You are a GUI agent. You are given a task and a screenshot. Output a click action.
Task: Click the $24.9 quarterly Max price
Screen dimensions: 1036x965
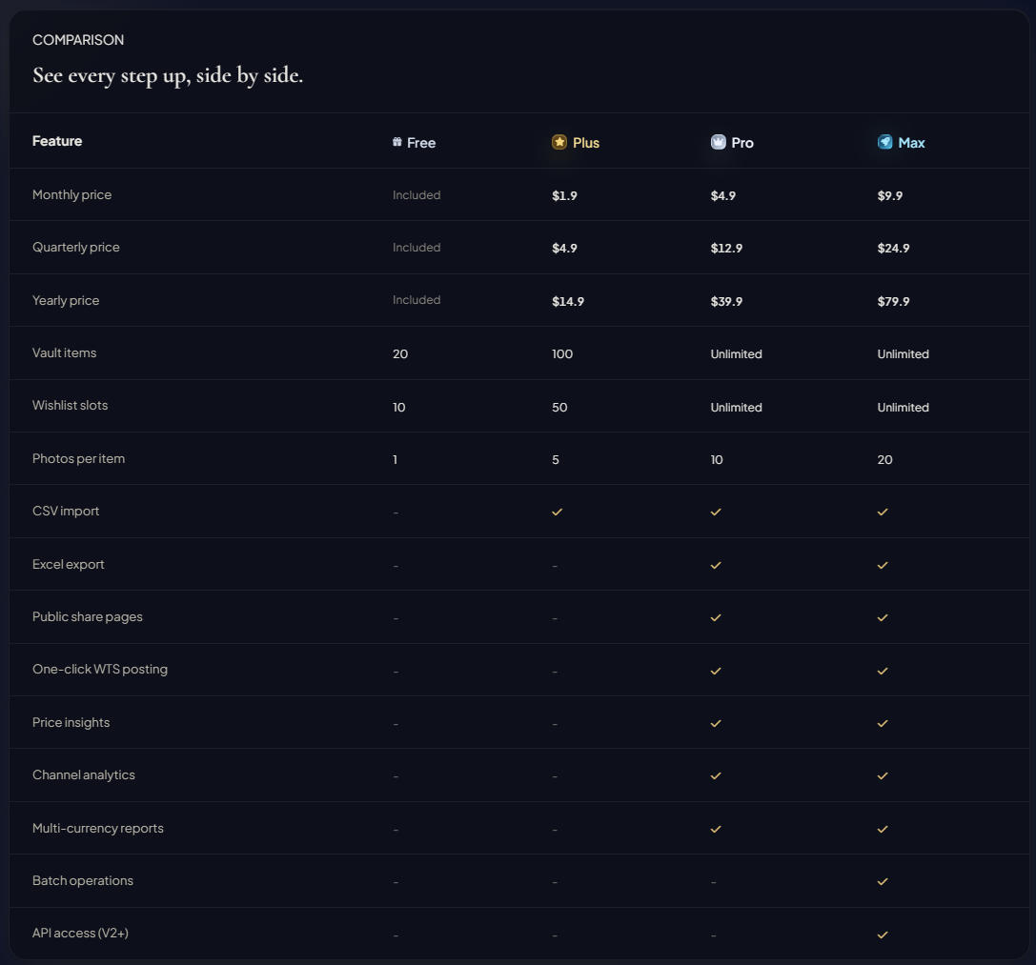(893, 248)
